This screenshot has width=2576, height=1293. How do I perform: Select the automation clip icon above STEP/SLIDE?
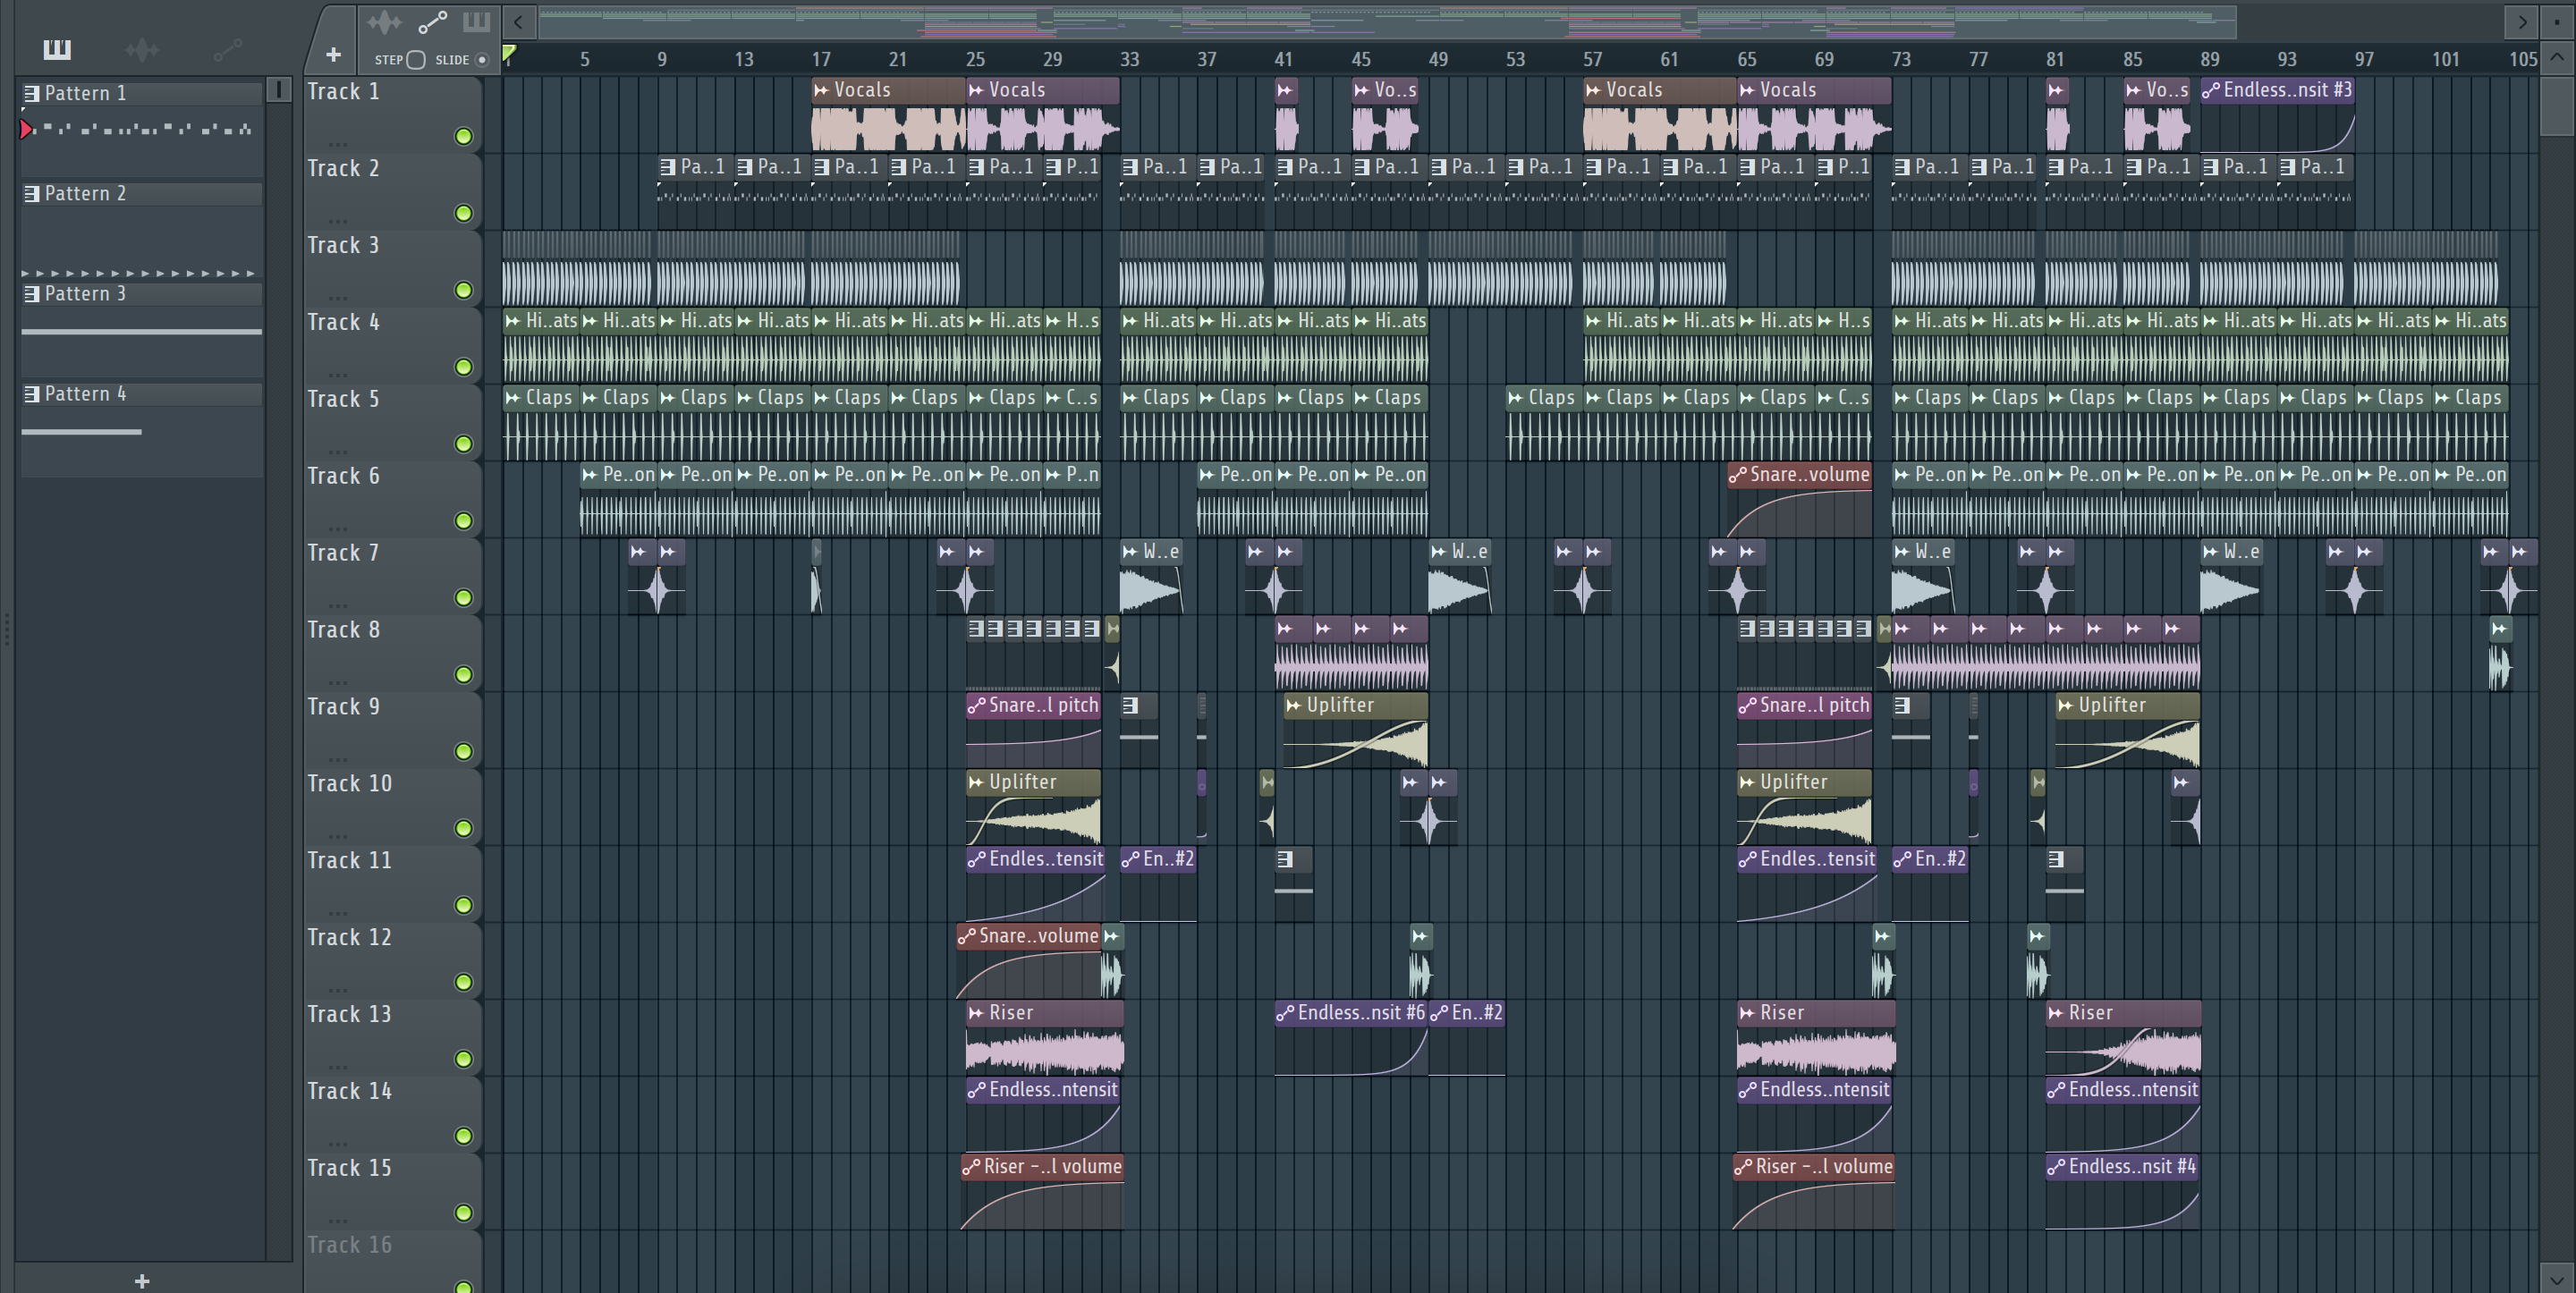tap(432, 22)
